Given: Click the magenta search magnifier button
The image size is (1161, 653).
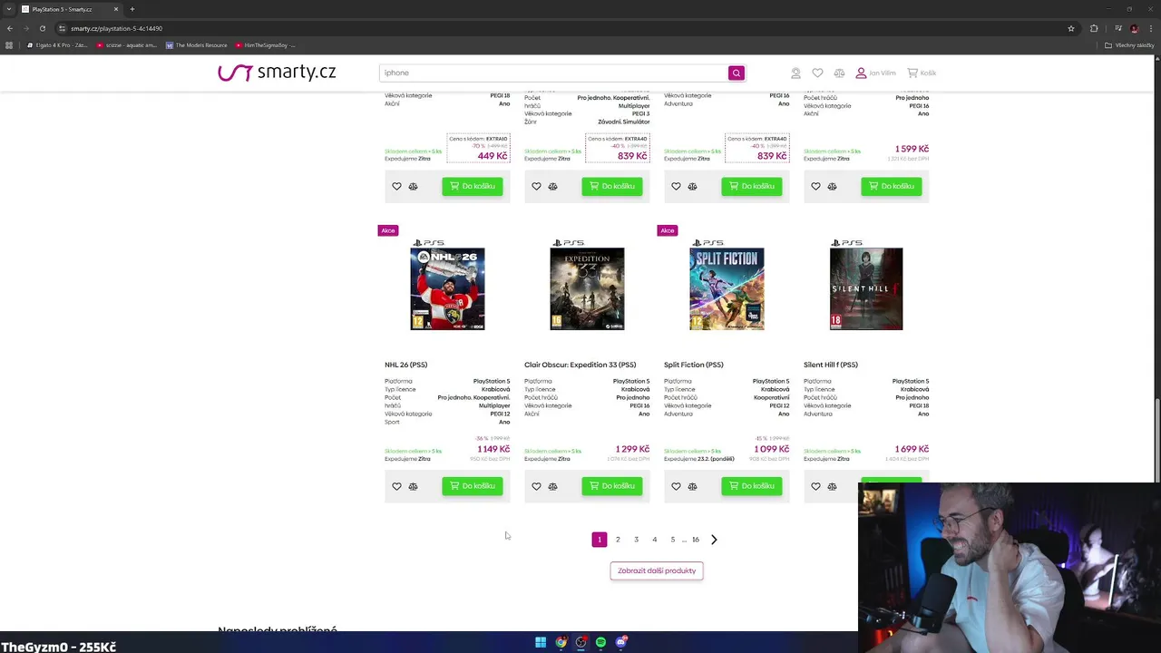Looking at the screenshot, I should 737,73.
